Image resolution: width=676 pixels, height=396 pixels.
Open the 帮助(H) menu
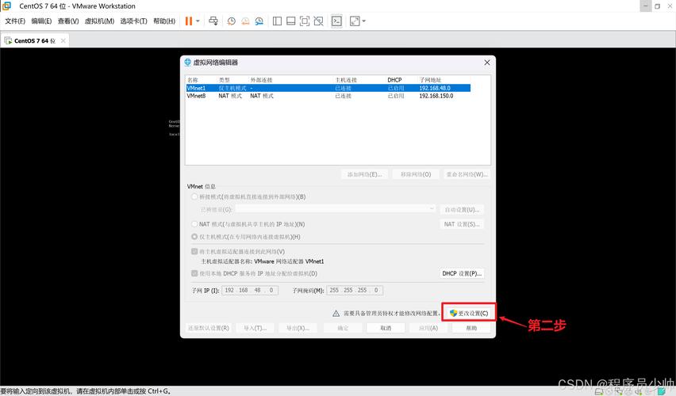click(x=164, y=21)
